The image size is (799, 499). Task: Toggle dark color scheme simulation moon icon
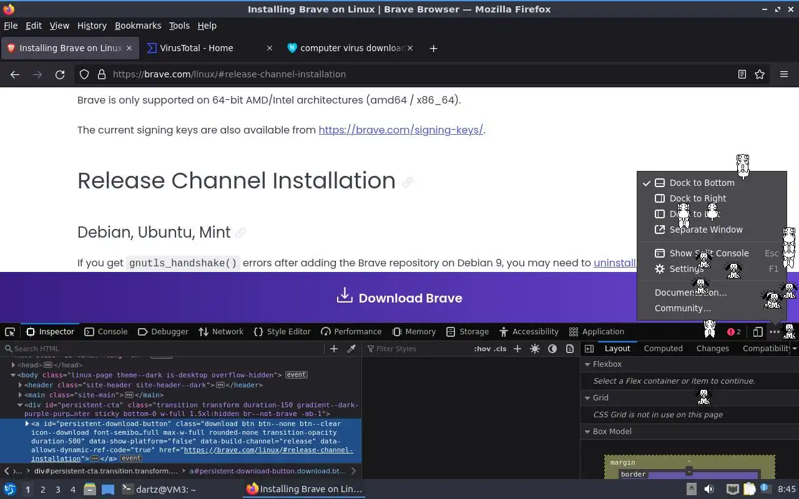552,349
